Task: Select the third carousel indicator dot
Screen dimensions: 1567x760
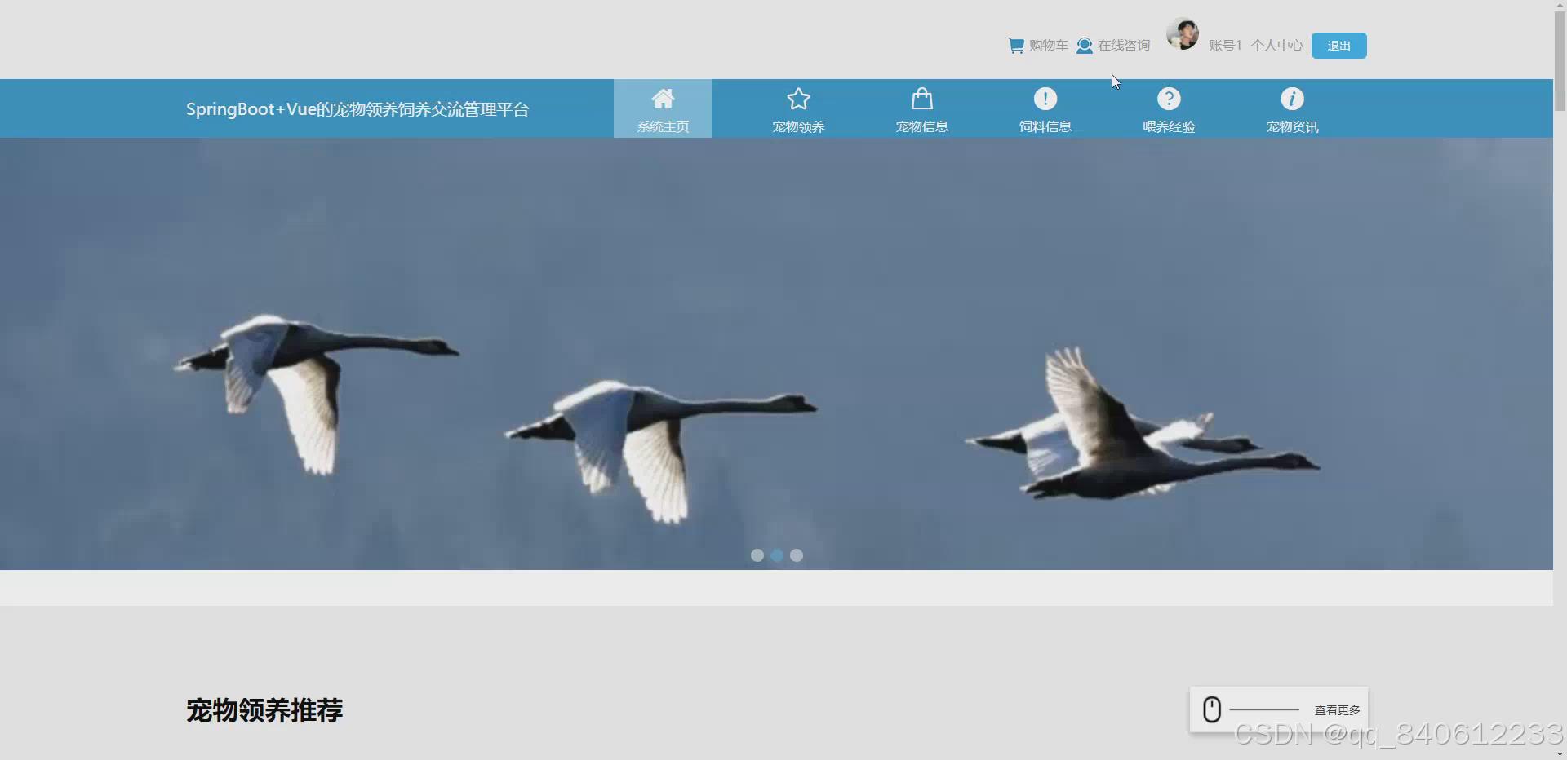Action: [x=797, y=555]
